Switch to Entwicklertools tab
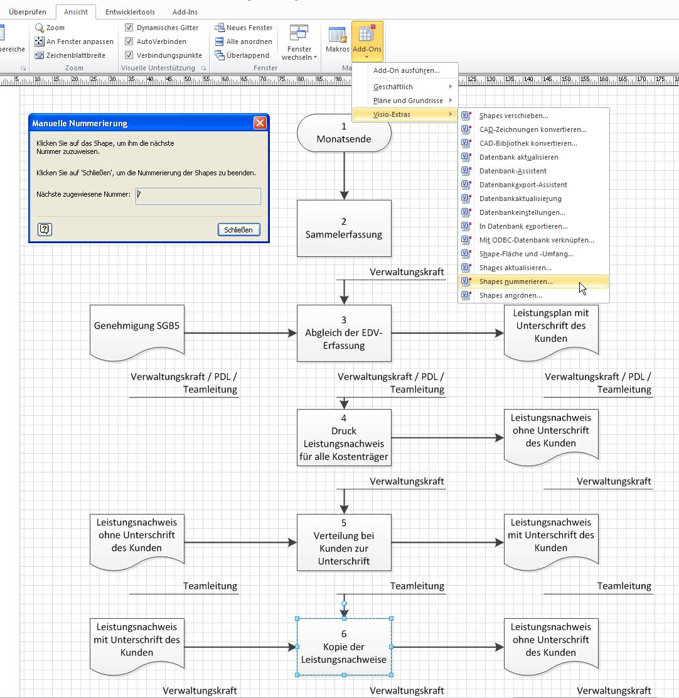The image size is (679, 698). 130,12
